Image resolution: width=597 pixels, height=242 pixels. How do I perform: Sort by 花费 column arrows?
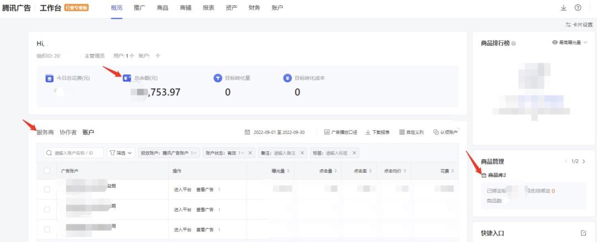[452, 171]
